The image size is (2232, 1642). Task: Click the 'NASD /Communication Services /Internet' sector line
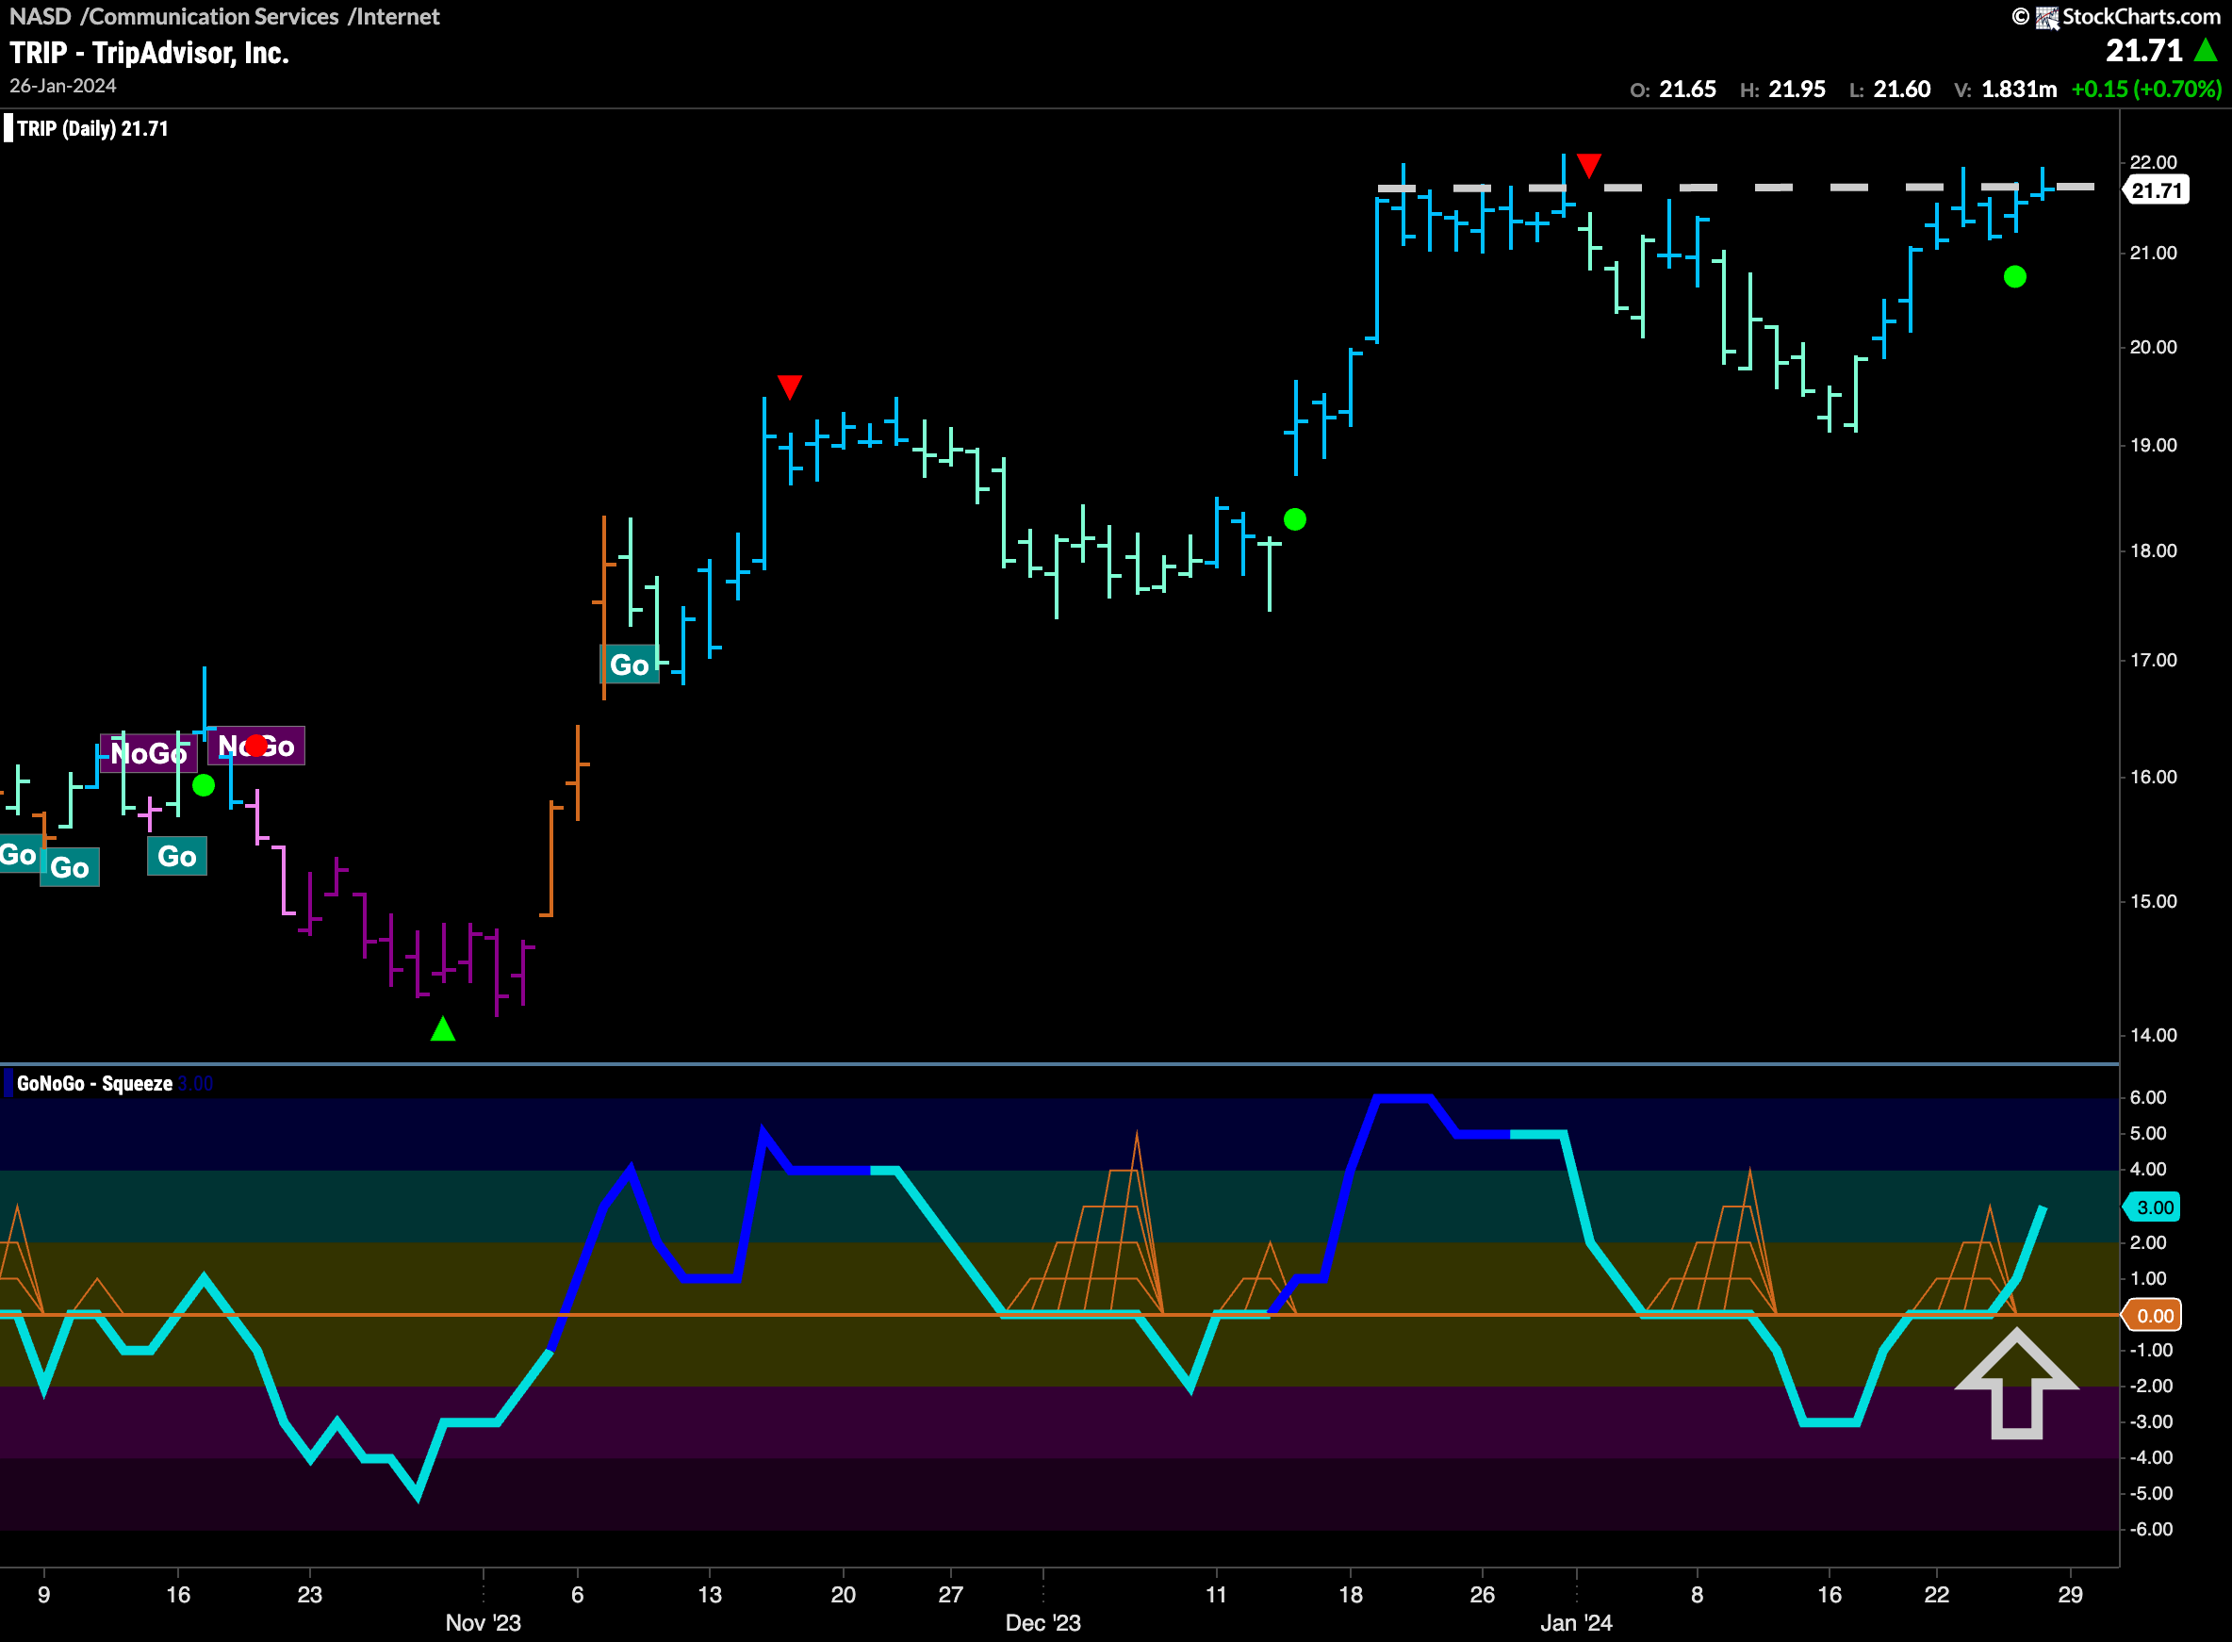coord(224,16)
